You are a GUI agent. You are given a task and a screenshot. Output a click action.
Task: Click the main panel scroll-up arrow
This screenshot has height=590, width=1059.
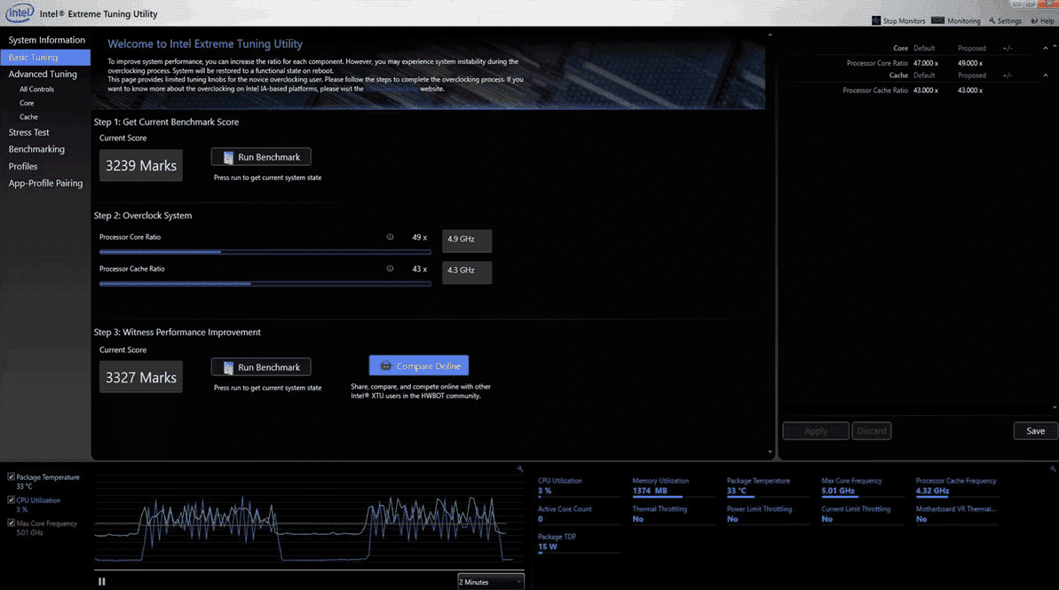[x=770, y=35]
